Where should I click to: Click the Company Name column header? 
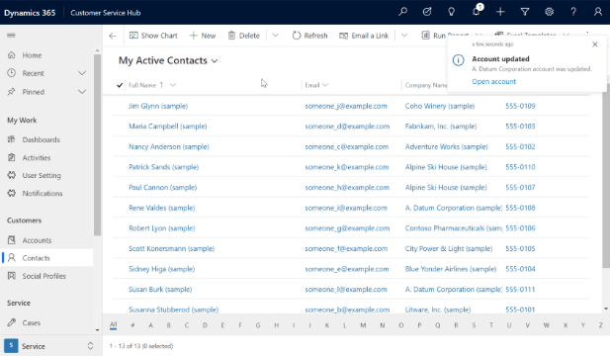pyautogui.click(x=425, y=85)
